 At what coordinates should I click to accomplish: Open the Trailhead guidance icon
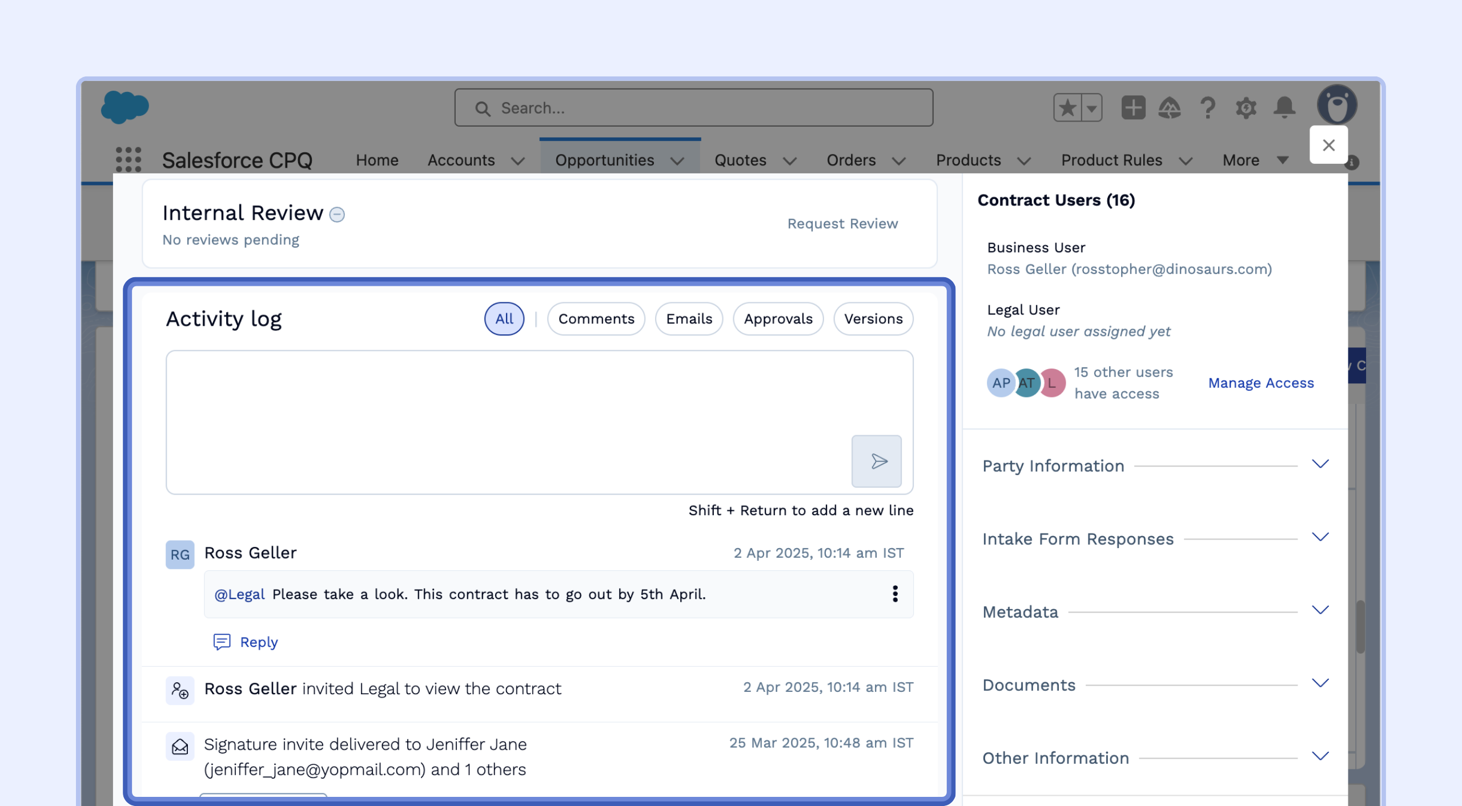[x=1169, y=107]
